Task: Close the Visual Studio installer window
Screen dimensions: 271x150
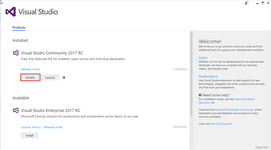Action: click(x=268, y=3)
